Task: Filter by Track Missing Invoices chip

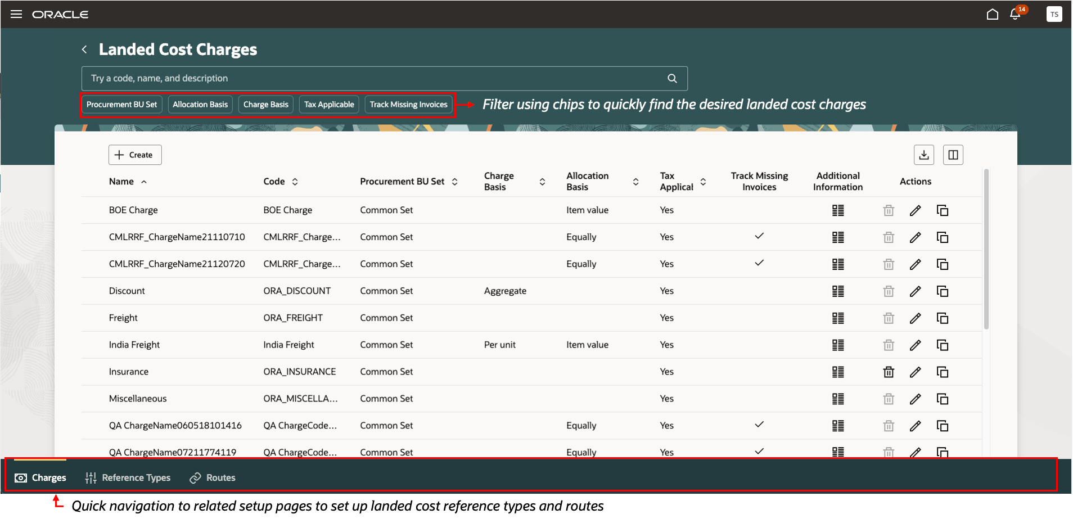Action: [x=409, y=105]
